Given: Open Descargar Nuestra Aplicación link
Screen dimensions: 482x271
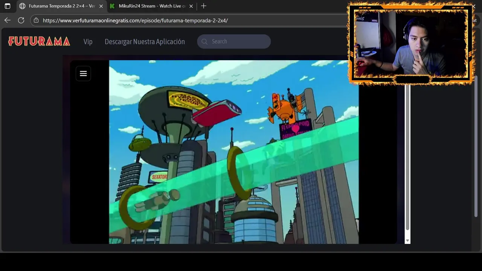Looking at the screenshot, I should coord(145,41).
